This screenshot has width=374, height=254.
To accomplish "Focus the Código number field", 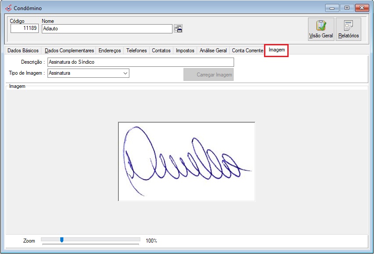I will (x=25, y=29).
